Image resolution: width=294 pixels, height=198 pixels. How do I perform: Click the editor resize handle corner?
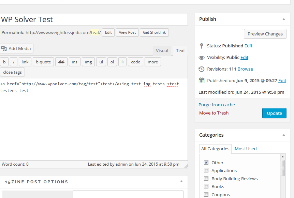(186, 166)
